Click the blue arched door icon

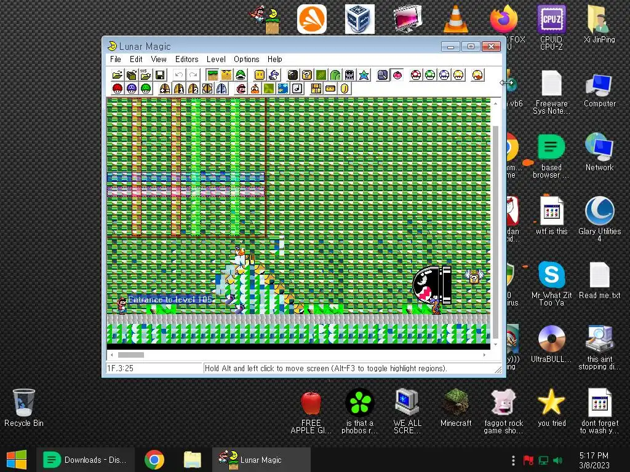pyautogui.click(x=221, y=88)
